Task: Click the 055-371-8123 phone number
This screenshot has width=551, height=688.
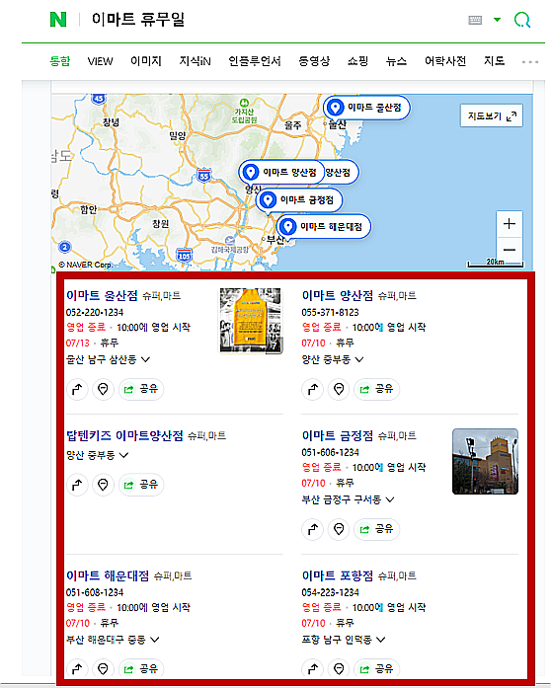Action: pyautogui.click(x=330, y=312)
